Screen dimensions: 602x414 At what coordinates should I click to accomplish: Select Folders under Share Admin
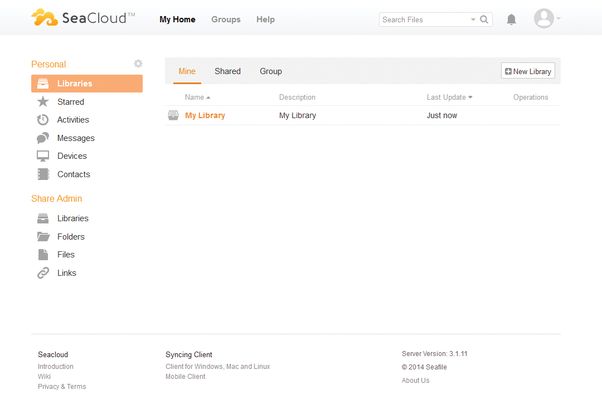point(71,237)
